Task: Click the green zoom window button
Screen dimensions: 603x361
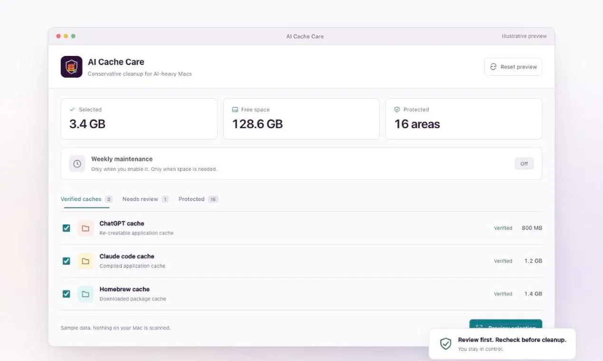Action: click(x=73, y=36)
